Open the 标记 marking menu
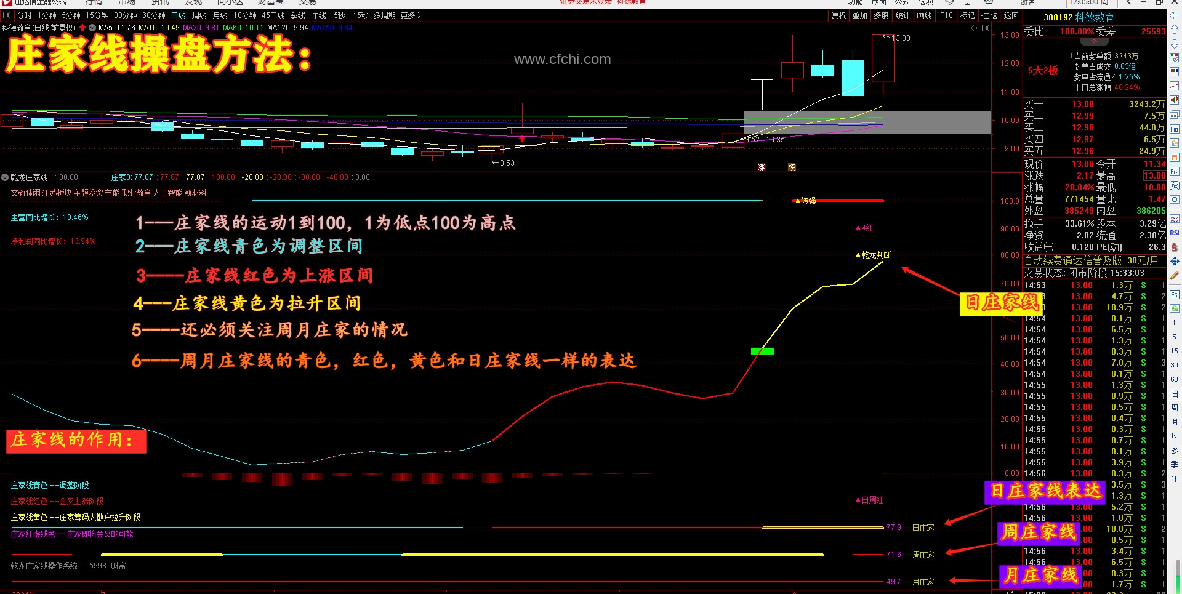 (x=967, y=15)
